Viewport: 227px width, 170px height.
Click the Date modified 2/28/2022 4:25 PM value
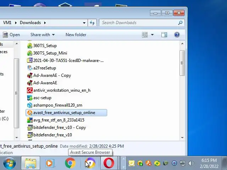pyautogui.click(x=106, y=146)
